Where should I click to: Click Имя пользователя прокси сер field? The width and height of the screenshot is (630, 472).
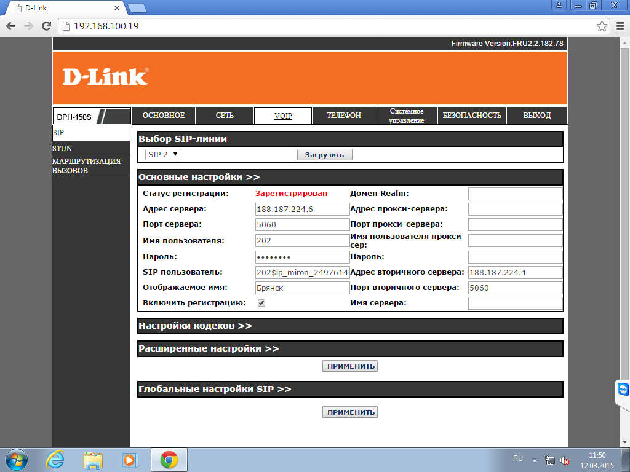click(515, 241)
